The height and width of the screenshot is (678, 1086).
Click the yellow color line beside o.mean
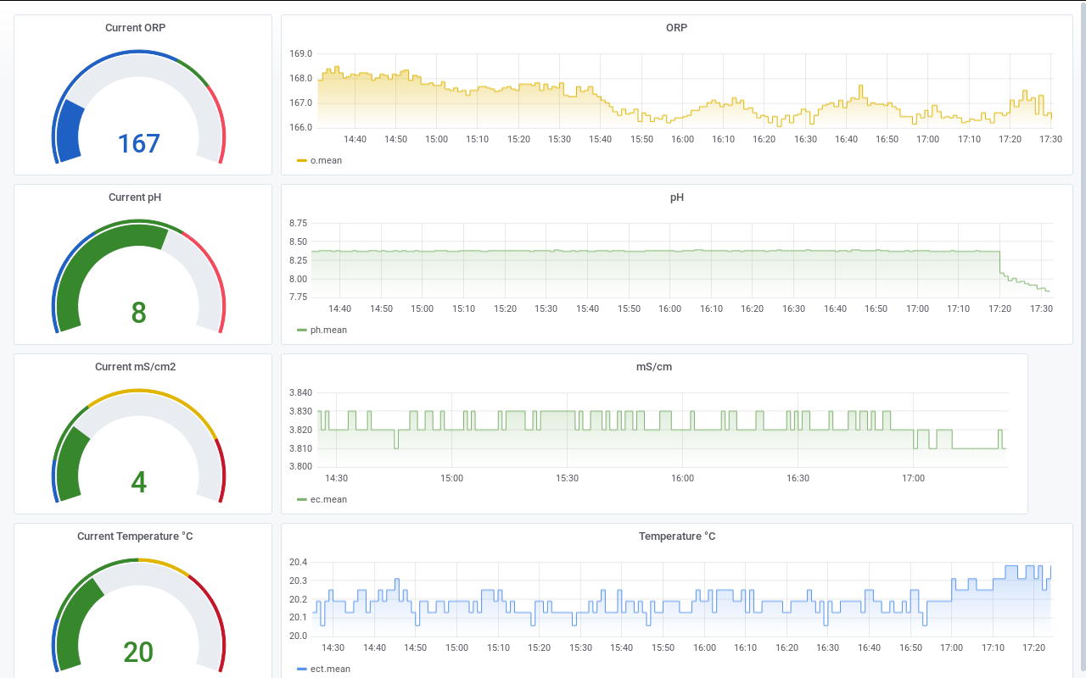pyautogui.click(x=301, y=160)
